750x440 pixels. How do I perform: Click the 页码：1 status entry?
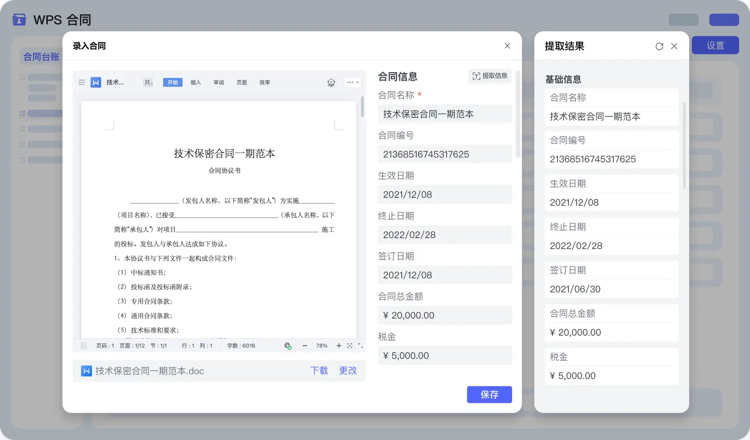(105, 346)
